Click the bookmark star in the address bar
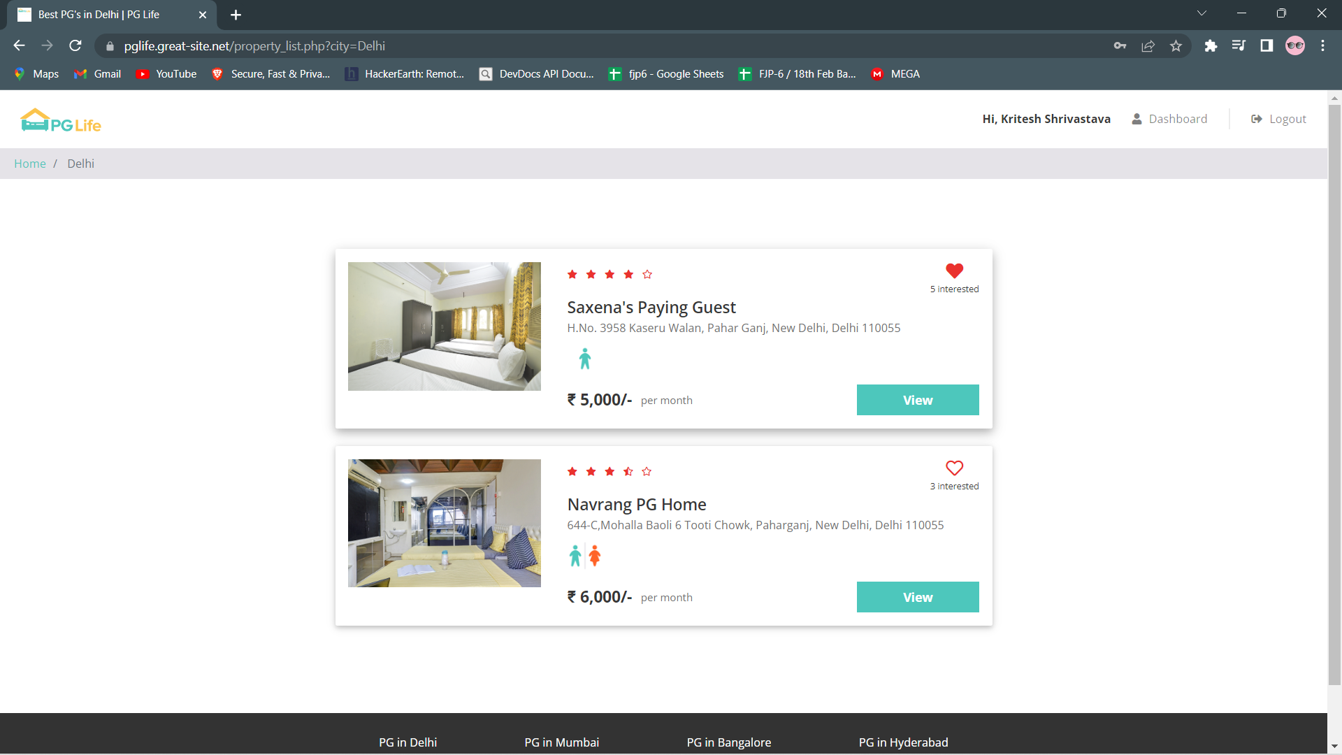The height and width of the screenshot is (755, 1342). (1176, 45)
